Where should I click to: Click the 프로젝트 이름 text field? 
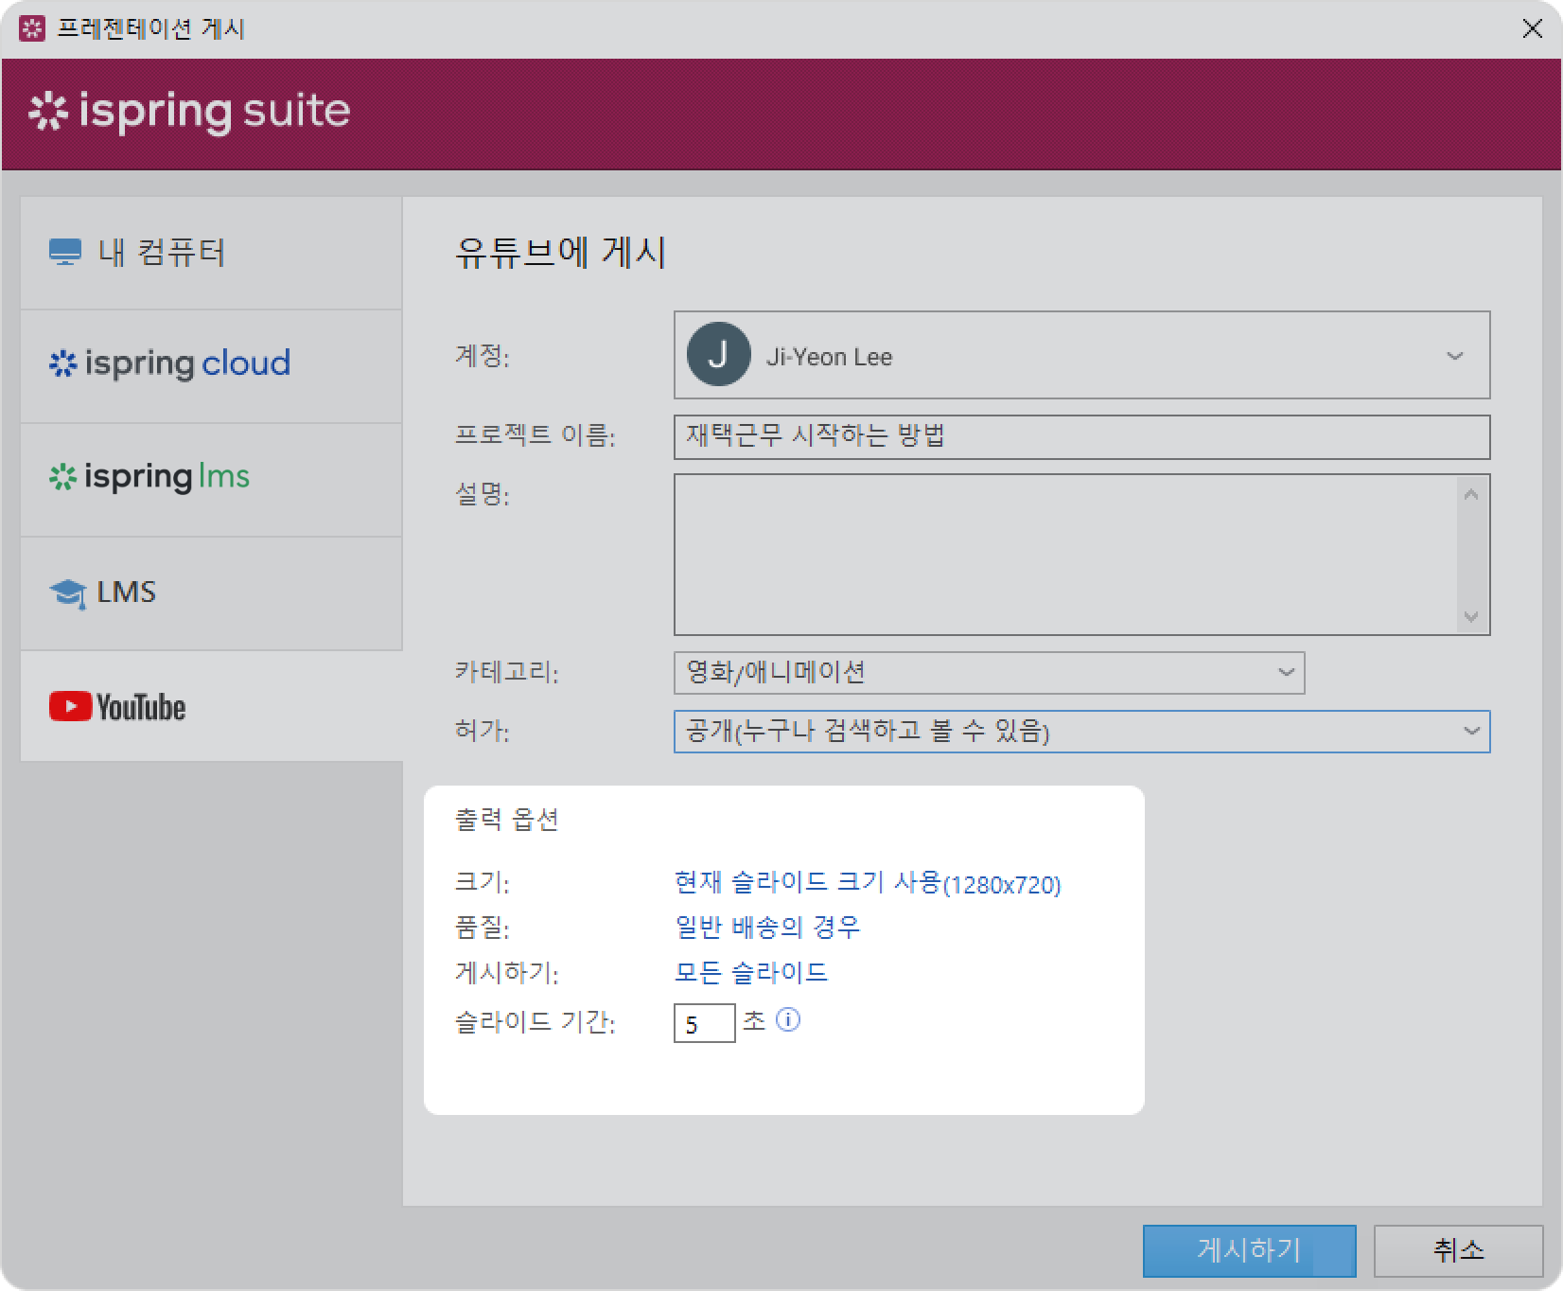(x=1080, y=437)
